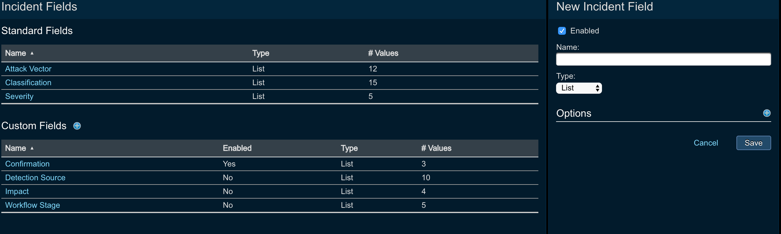
Task: Click the Type column header in Standard Fields
Action: pyautogui.click(x=261, y=53)
